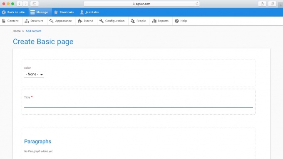Click the 'No Paragraph added yet.' text

38,151
